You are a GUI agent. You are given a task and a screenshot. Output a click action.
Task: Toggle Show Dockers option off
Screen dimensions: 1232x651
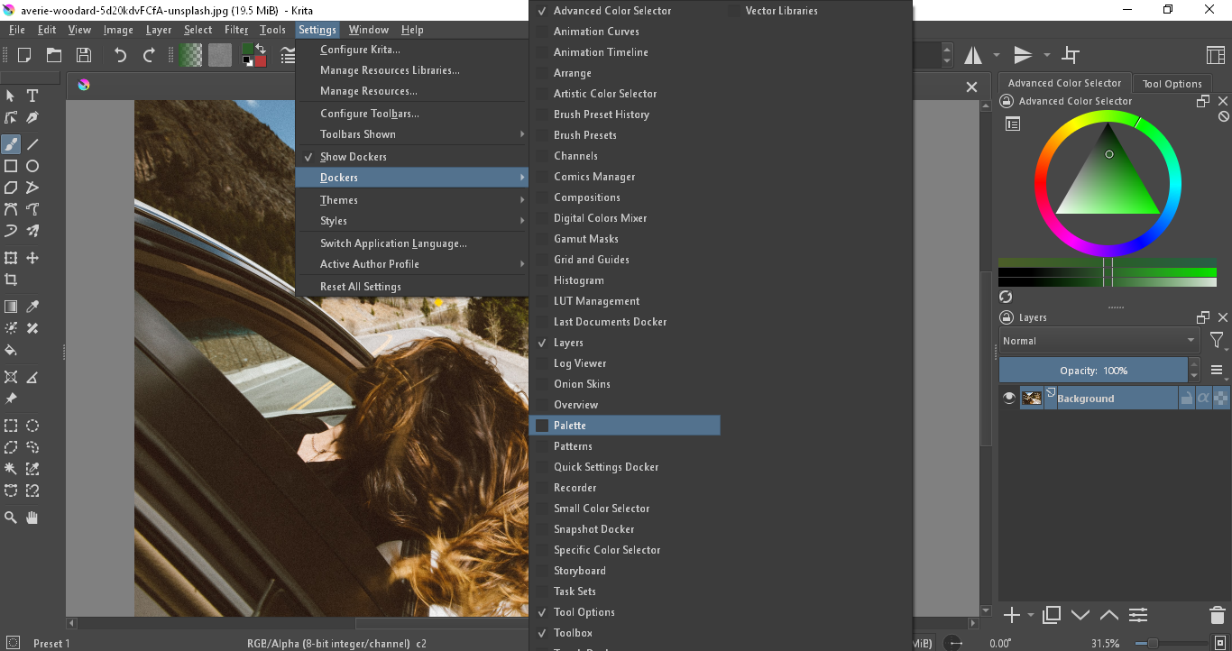tap(411, 157)
